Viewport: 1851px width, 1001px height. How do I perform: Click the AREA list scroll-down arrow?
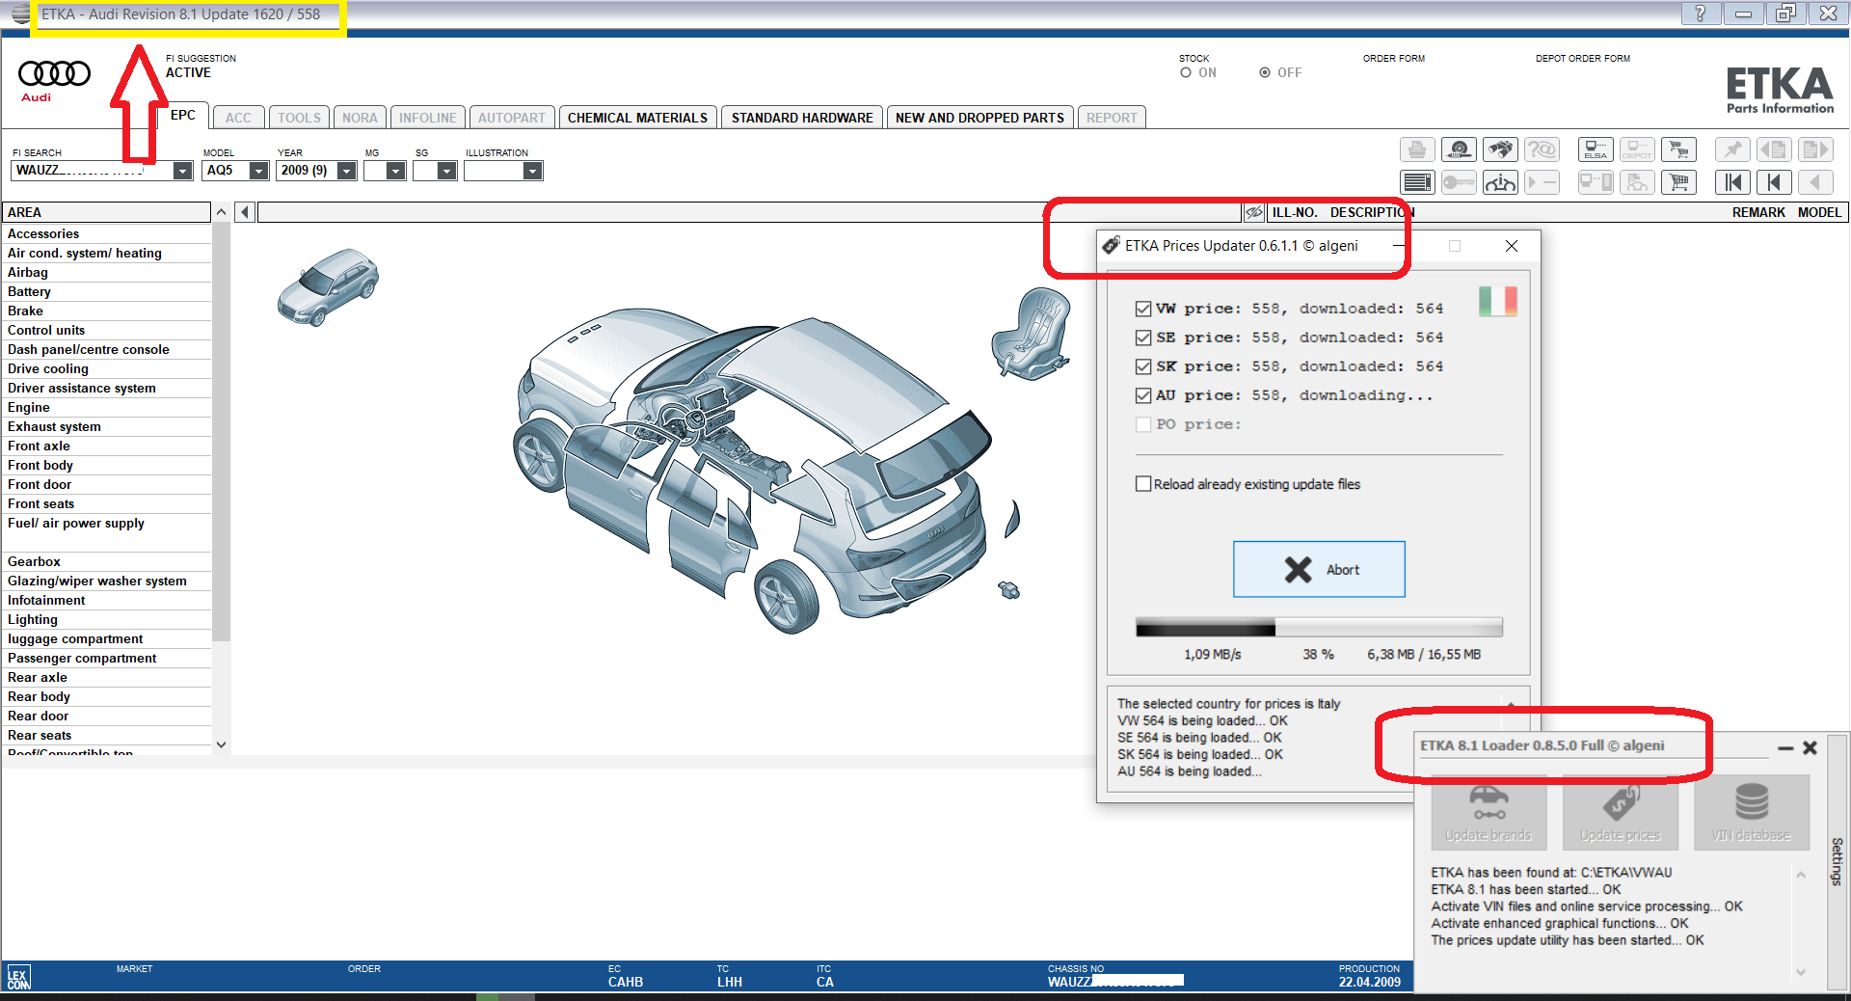[222, 744]
